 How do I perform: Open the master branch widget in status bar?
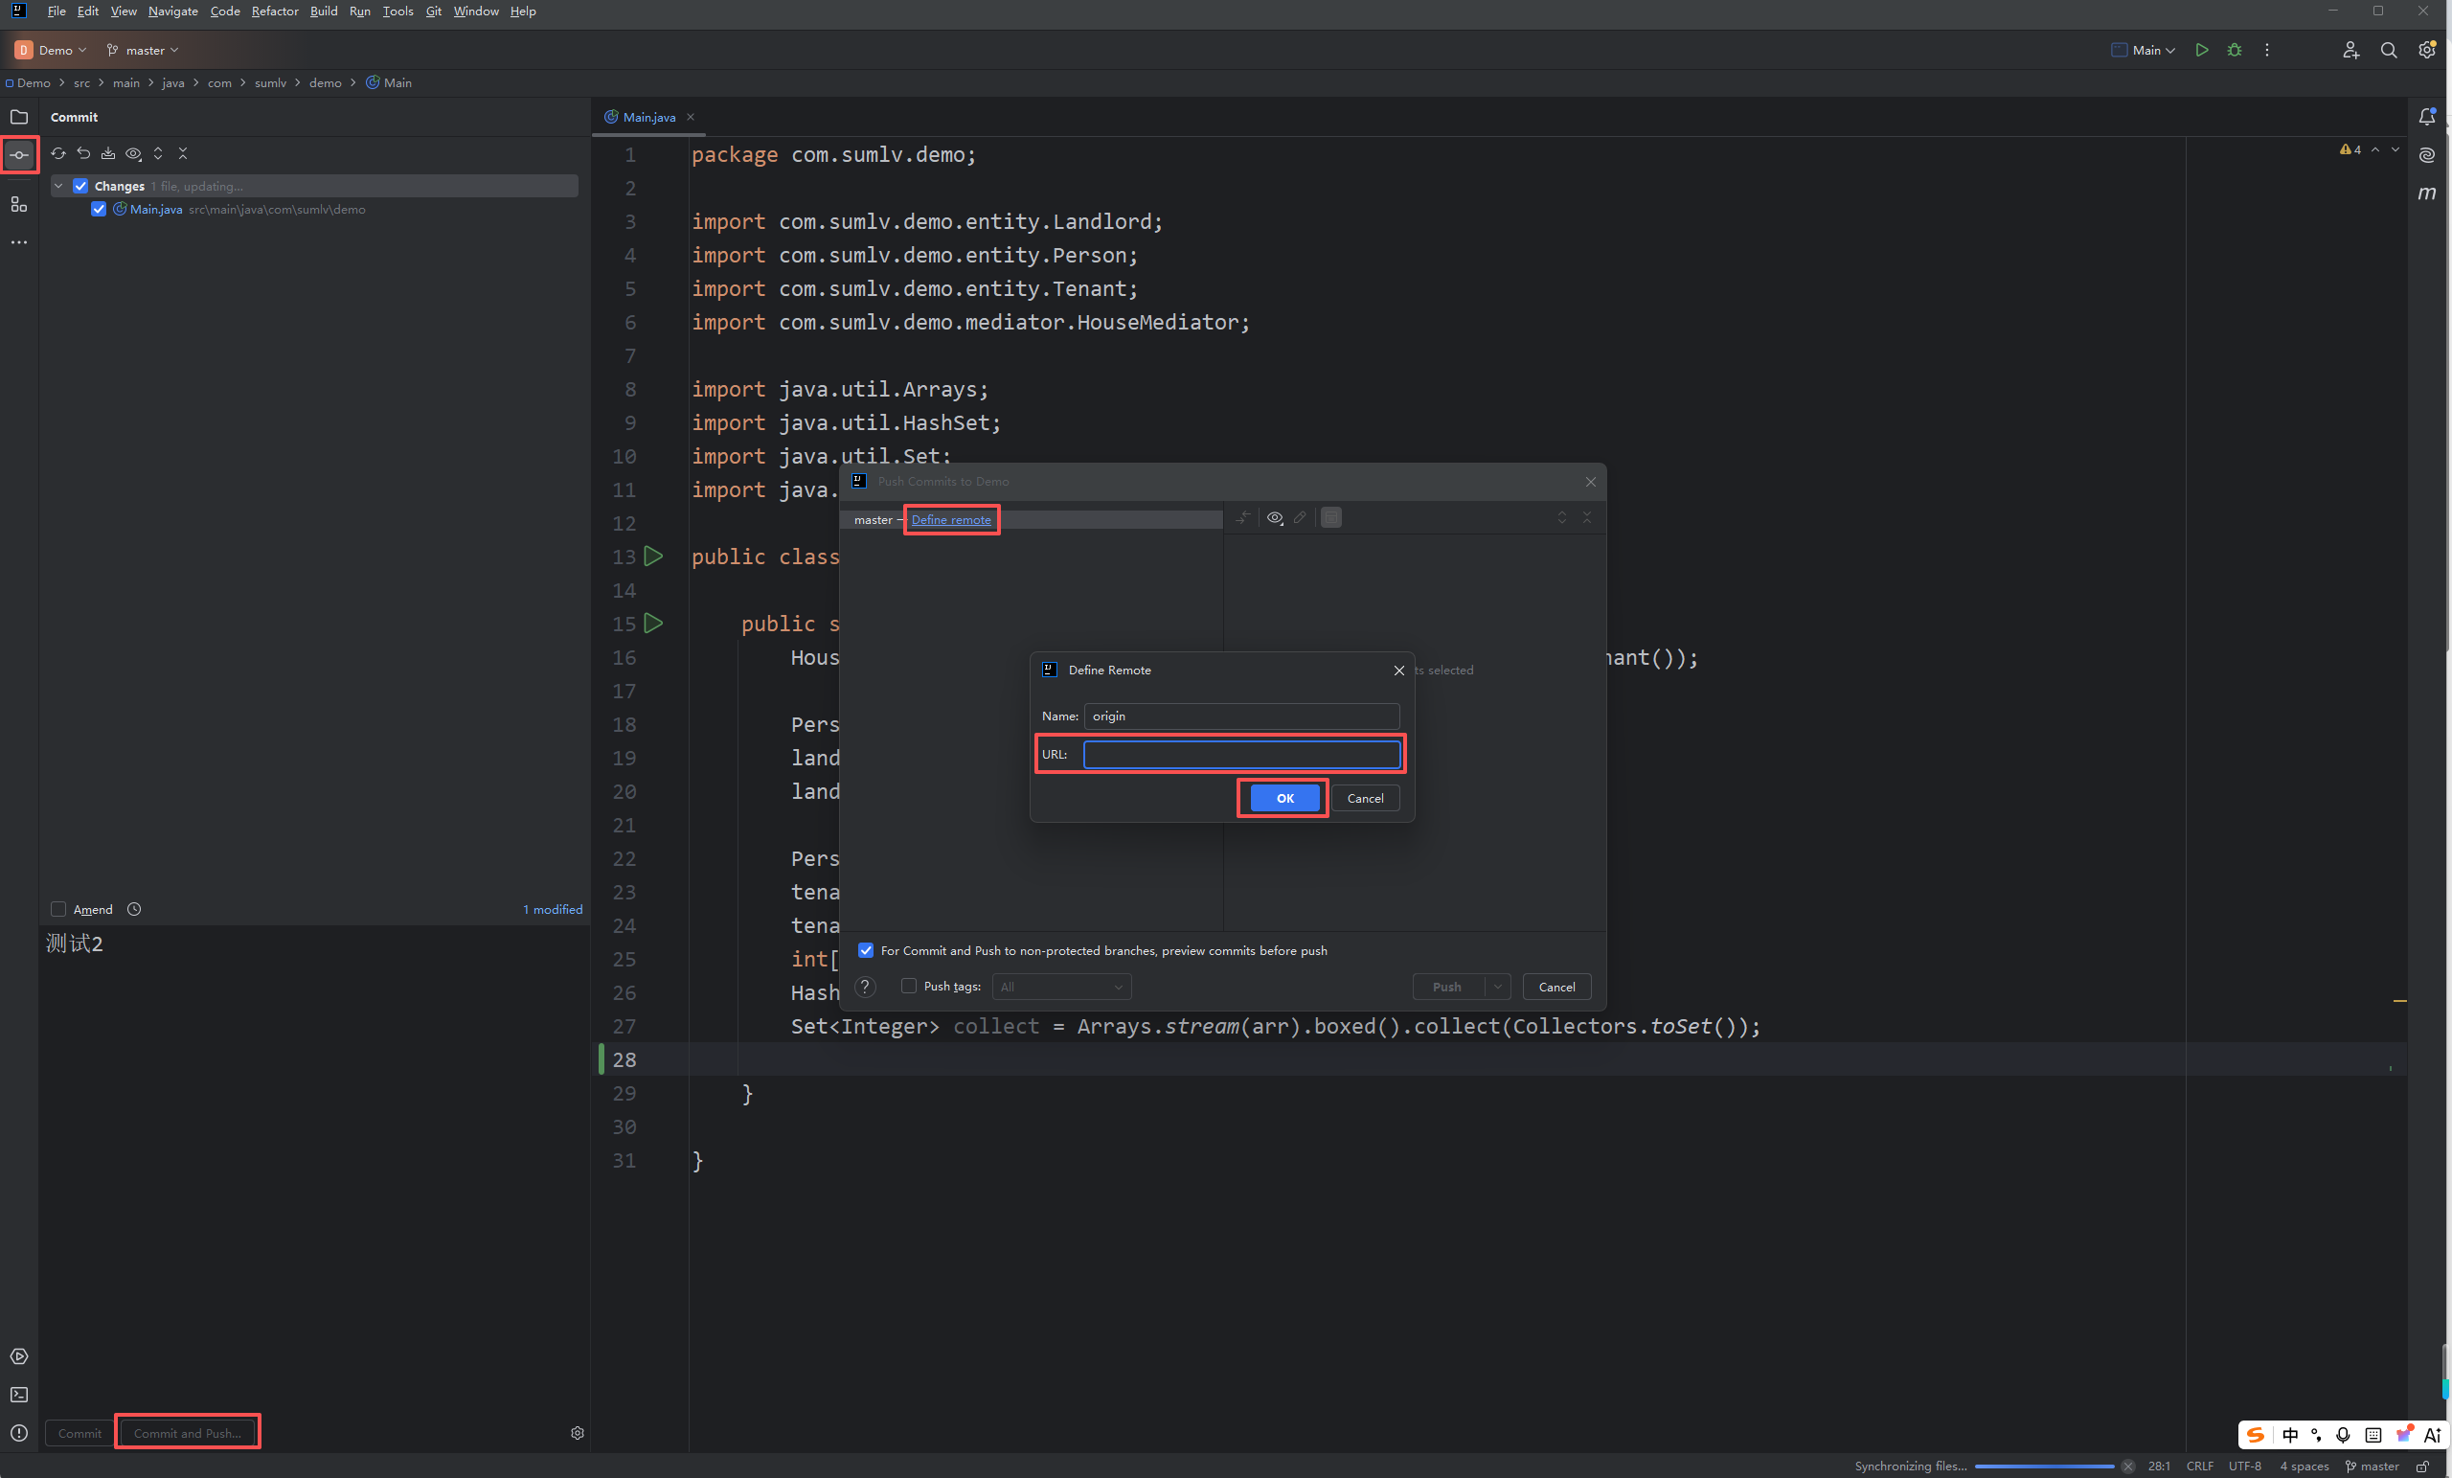(2373, 1467)
